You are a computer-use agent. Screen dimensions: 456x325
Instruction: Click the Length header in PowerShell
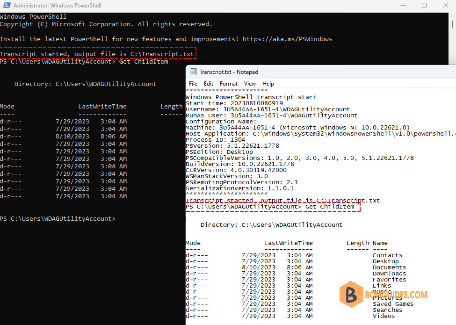(172, 107)
